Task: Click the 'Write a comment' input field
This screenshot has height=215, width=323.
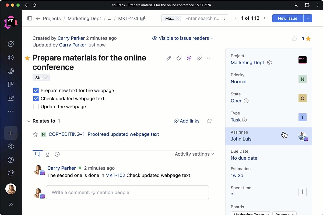Action: coord(127,192)
